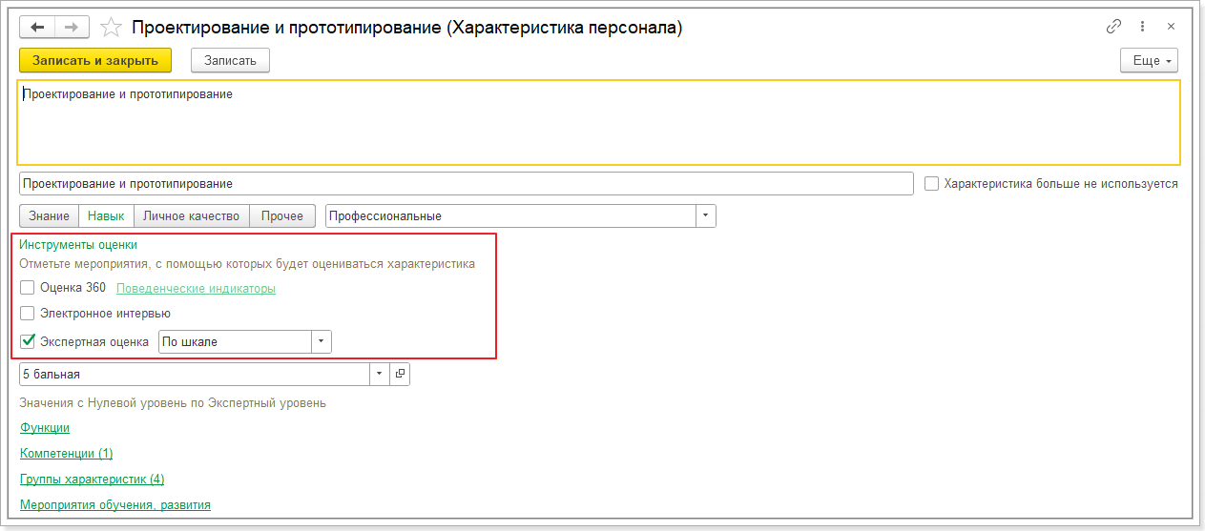Open the Еще menu
The width and height of the screenshot is (1205, 531).
pyautogui.click(x=1149, y=60)
